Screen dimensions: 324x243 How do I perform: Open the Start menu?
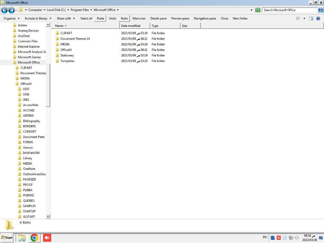(7, 237)
